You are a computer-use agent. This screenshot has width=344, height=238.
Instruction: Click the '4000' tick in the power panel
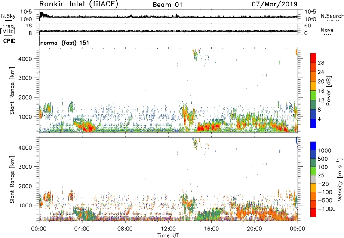tap(25, 59)
